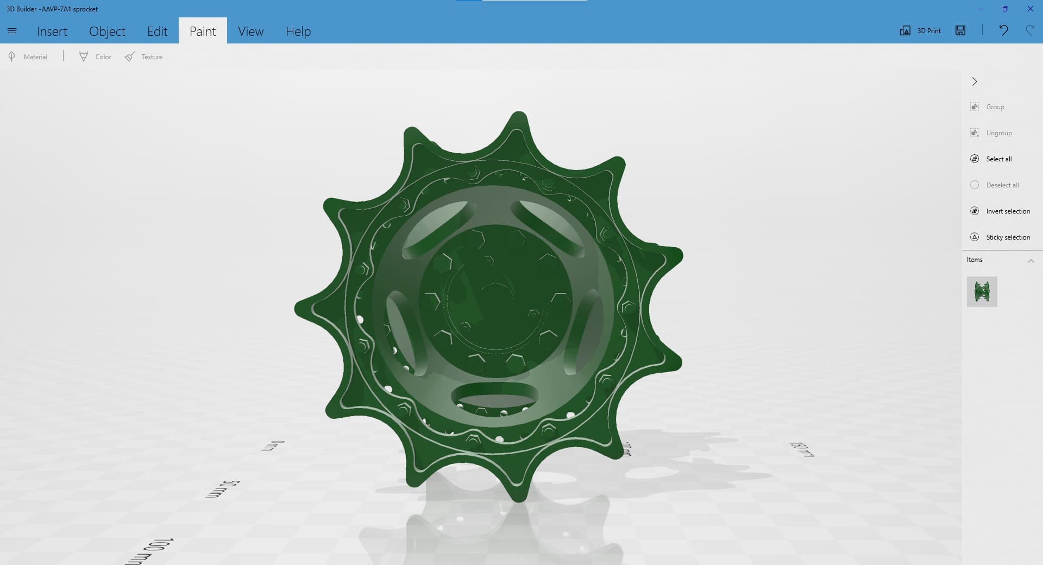Click the 3D Print button
1043x565 pixels.
click(921, 31)
